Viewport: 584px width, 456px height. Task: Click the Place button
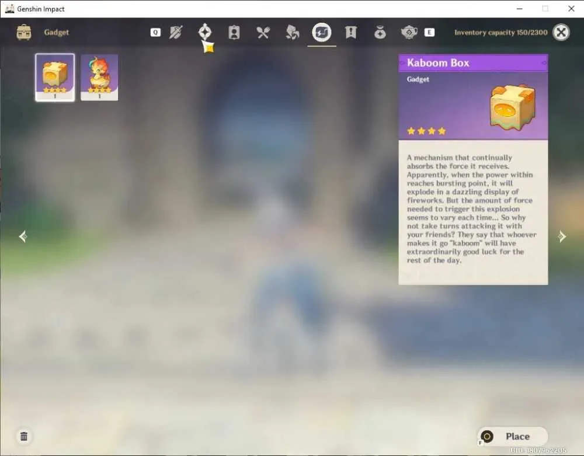coord(513,436)
